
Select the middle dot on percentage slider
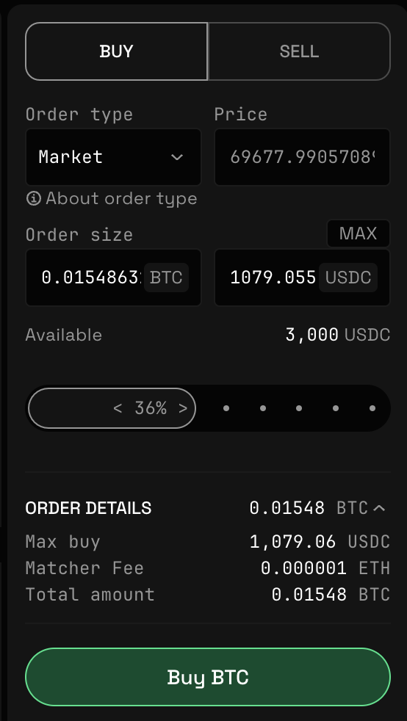[x=299, y=408]
